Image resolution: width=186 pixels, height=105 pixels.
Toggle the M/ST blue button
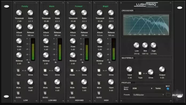(168, 89)
